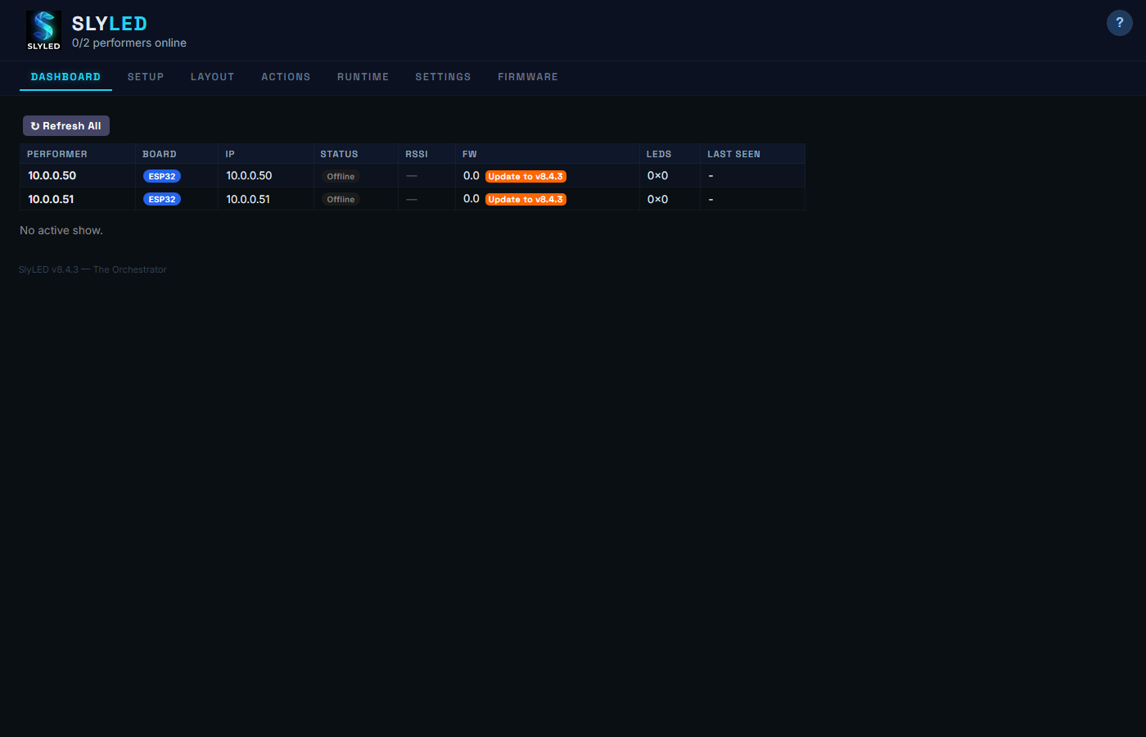Click Offline status badge for 10.0.0.50
This screenshot has width=1146, height=737.
pyautogui.click(x=341, y=176)
